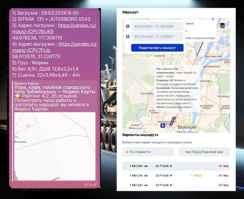Click Сцепка: 22х3,49х4,49 - 44т line
This screenshot has height=199, width=244.
point(46,75)
